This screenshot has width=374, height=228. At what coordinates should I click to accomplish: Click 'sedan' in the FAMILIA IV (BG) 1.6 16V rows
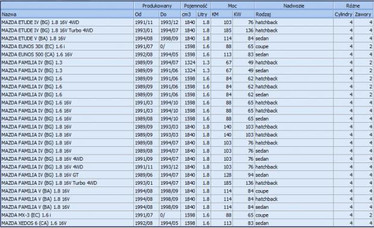(x=262, y=119)
